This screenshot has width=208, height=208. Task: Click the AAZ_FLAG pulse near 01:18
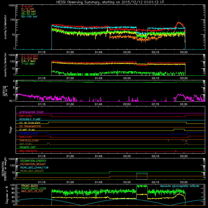[48, 144]
